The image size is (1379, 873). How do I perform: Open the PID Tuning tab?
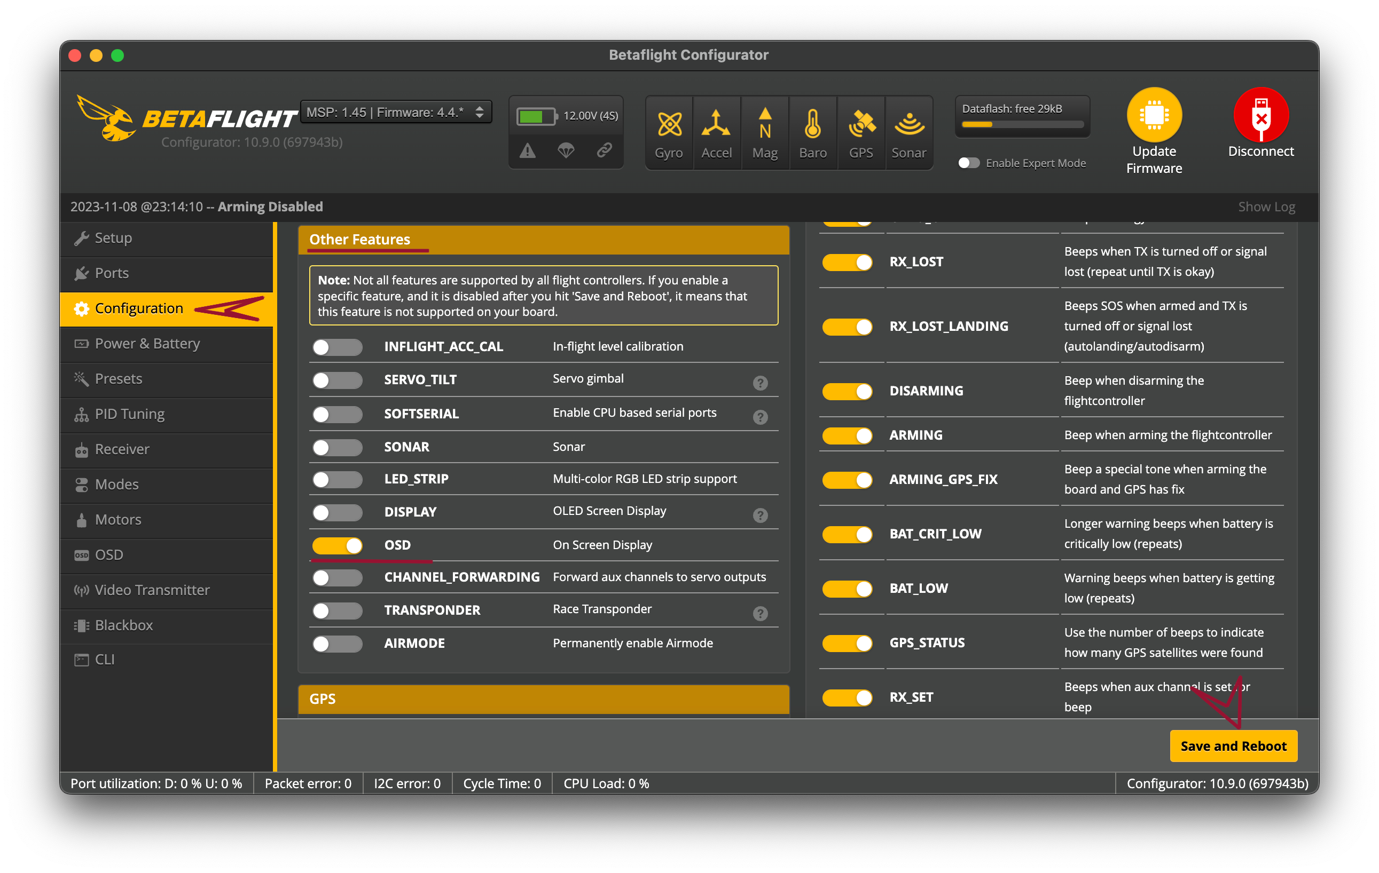[166, 414]
